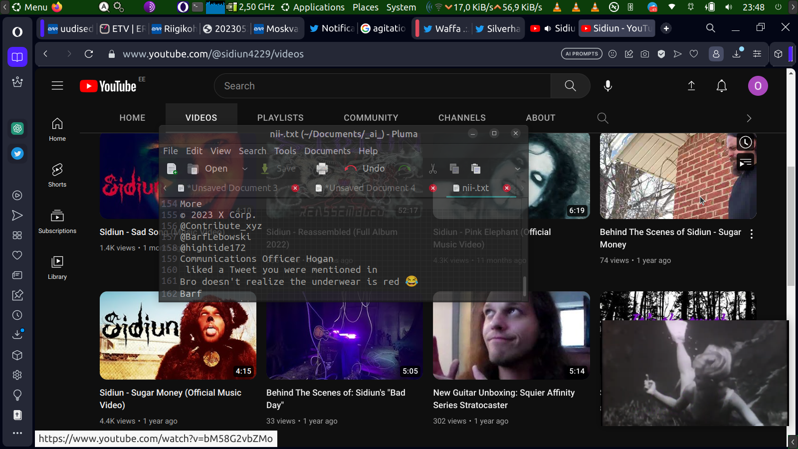The width and height of the screenshot is (798, 449).
Task: Open the Tools menu in Pluma
Action: (x=285, y=151)
